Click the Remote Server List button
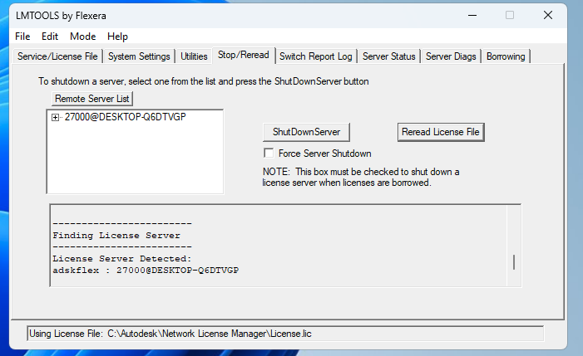This screenshot has width=583, height=356. tap(91, 99)
